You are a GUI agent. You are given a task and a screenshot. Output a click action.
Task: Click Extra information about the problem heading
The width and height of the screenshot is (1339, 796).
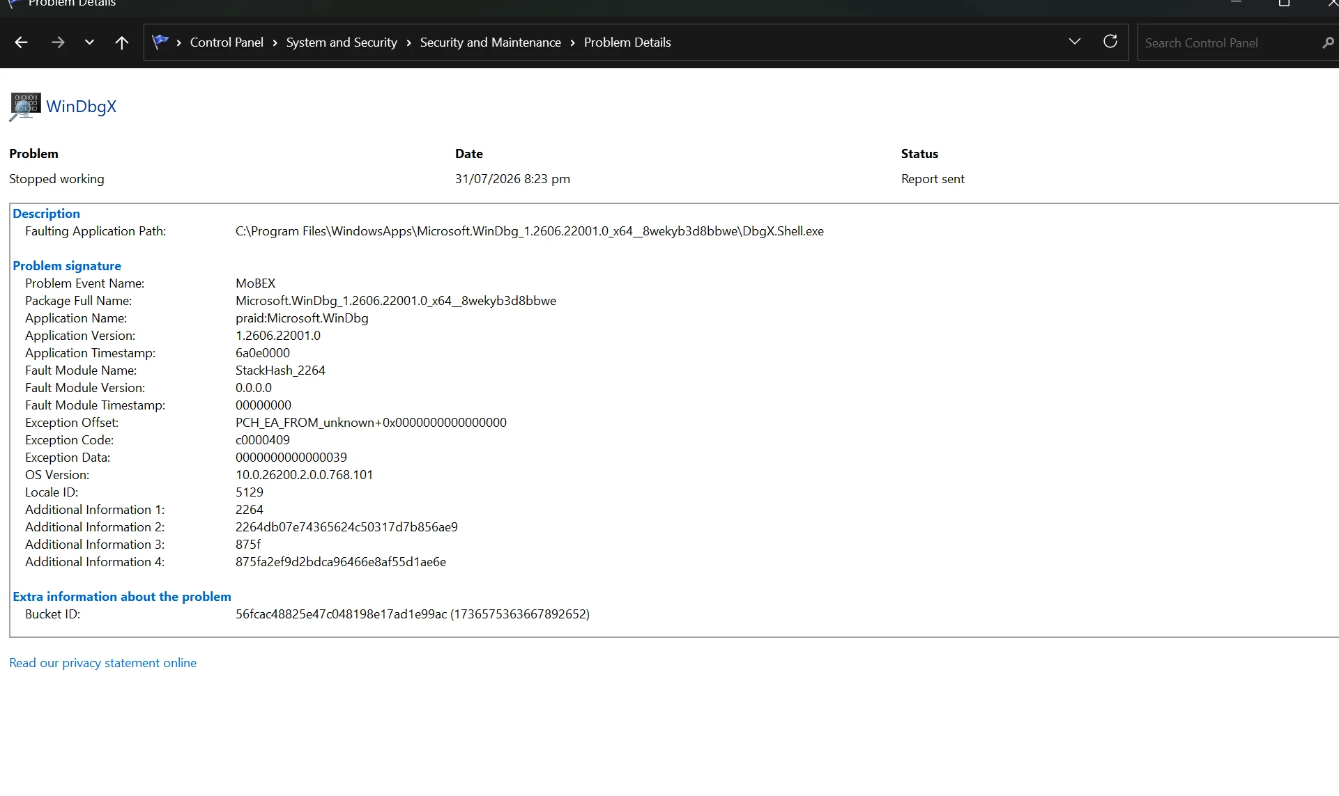click(122, 597)
